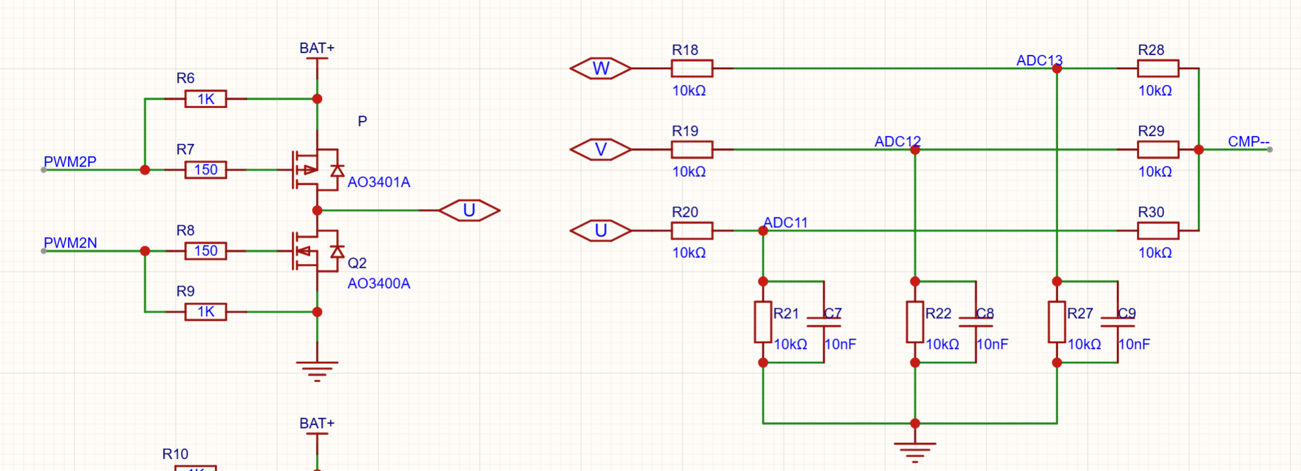The image size is (1301, 471).
Task: Select capacitor C7 symbol
Action: [824, 322]
